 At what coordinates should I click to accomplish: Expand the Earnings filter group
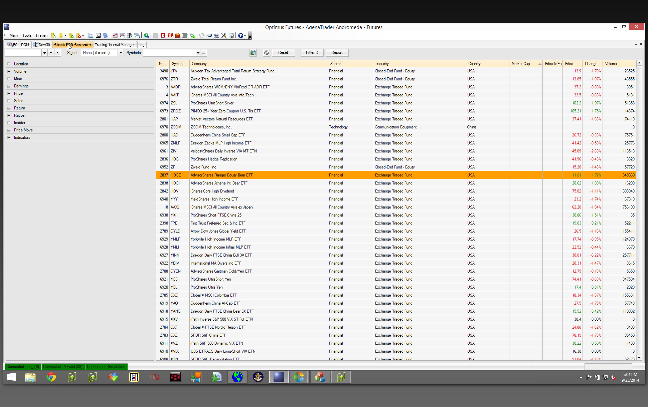click(9, 86)
